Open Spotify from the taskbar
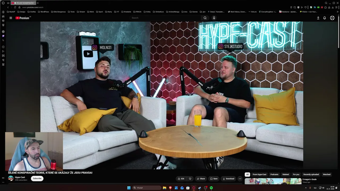 (x=211, y=188)
